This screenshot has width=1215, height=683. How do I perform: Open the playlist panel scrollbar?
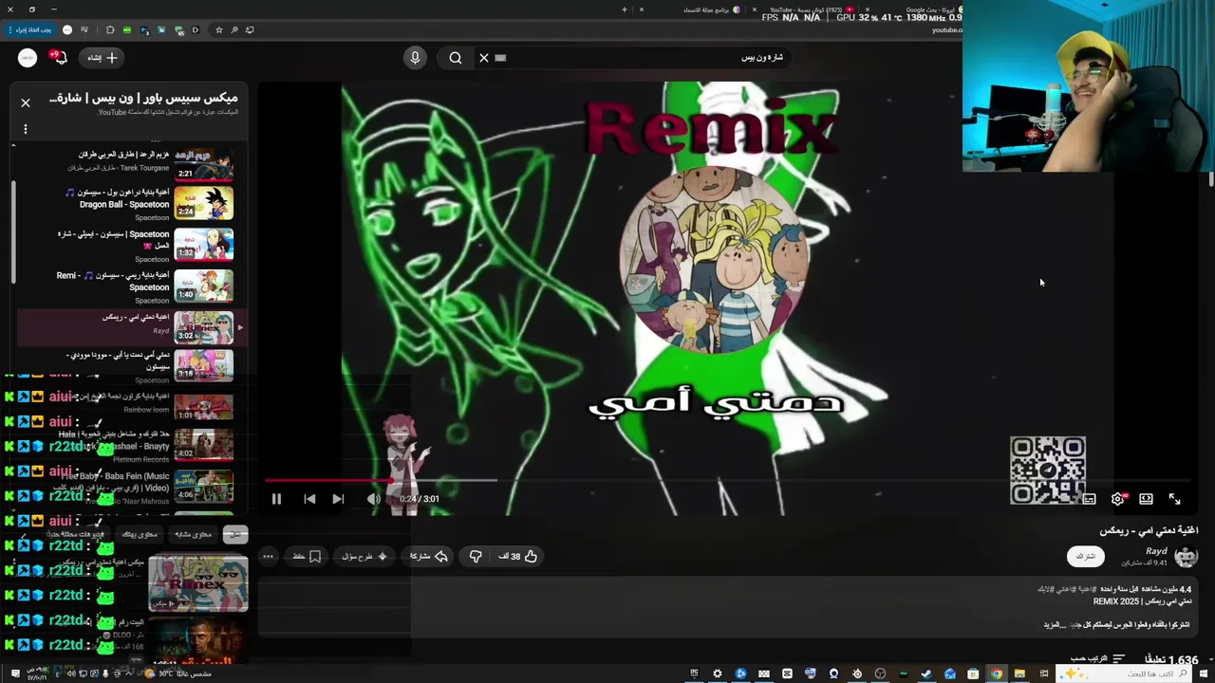tap(13, 232)
